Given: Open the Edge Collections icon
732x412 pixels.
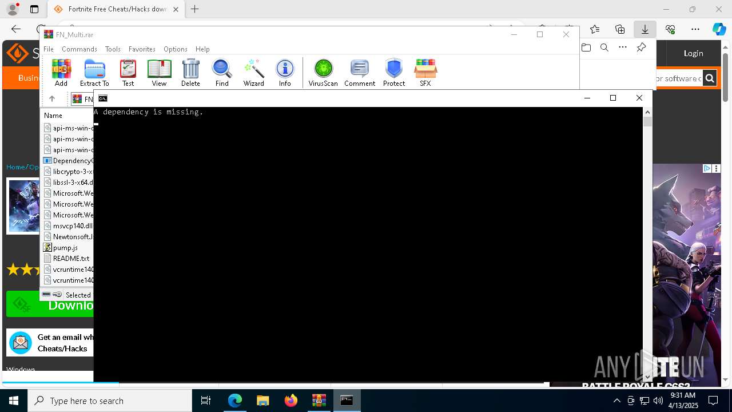Looking at the screenshot, I should (x=620, y=29).
